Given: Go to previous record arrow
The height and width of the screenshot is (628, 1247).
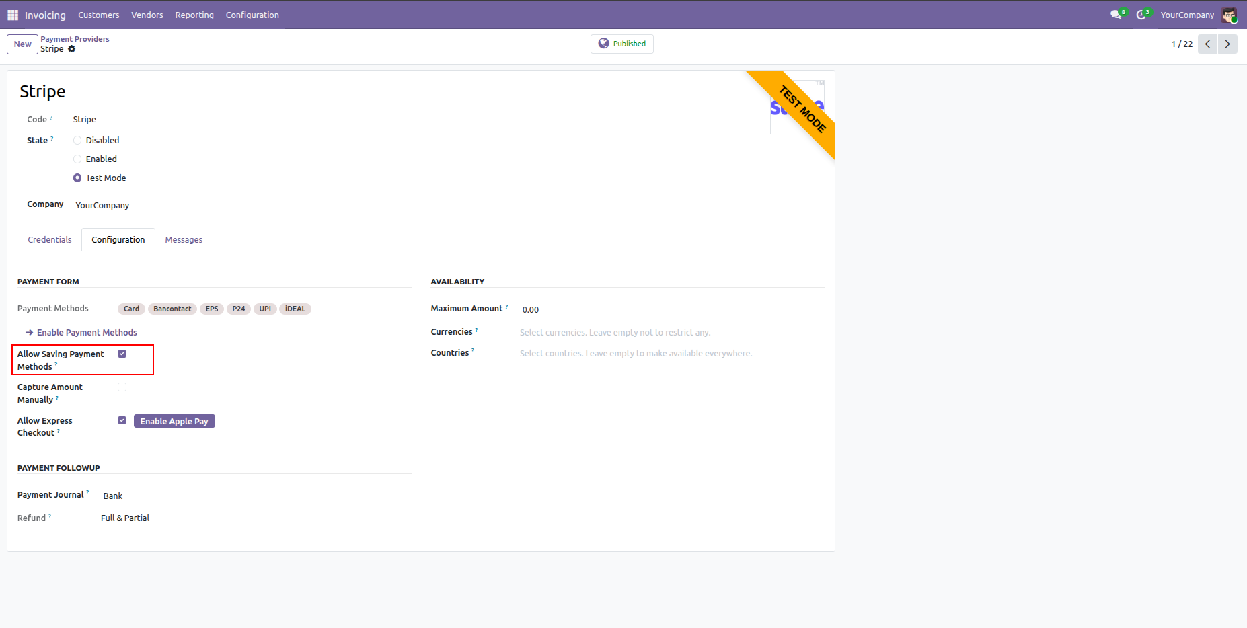Looking at the screenshot, I should 1208,44.
